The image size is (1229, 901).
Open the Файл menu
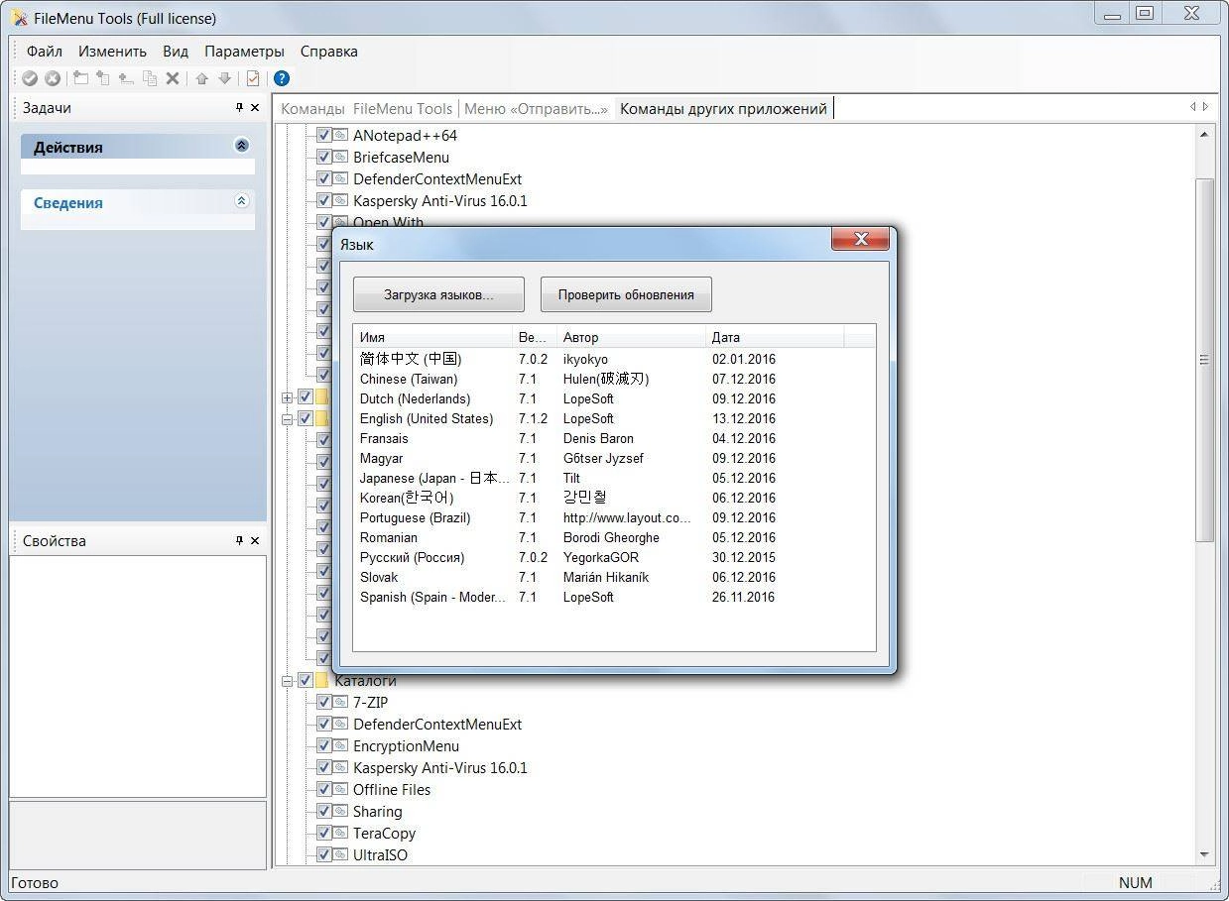[x=45, y=52]
